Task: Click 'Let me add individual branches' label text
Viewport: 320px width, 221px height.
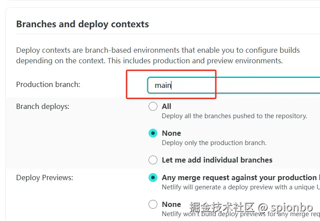Action: [217, 160]
